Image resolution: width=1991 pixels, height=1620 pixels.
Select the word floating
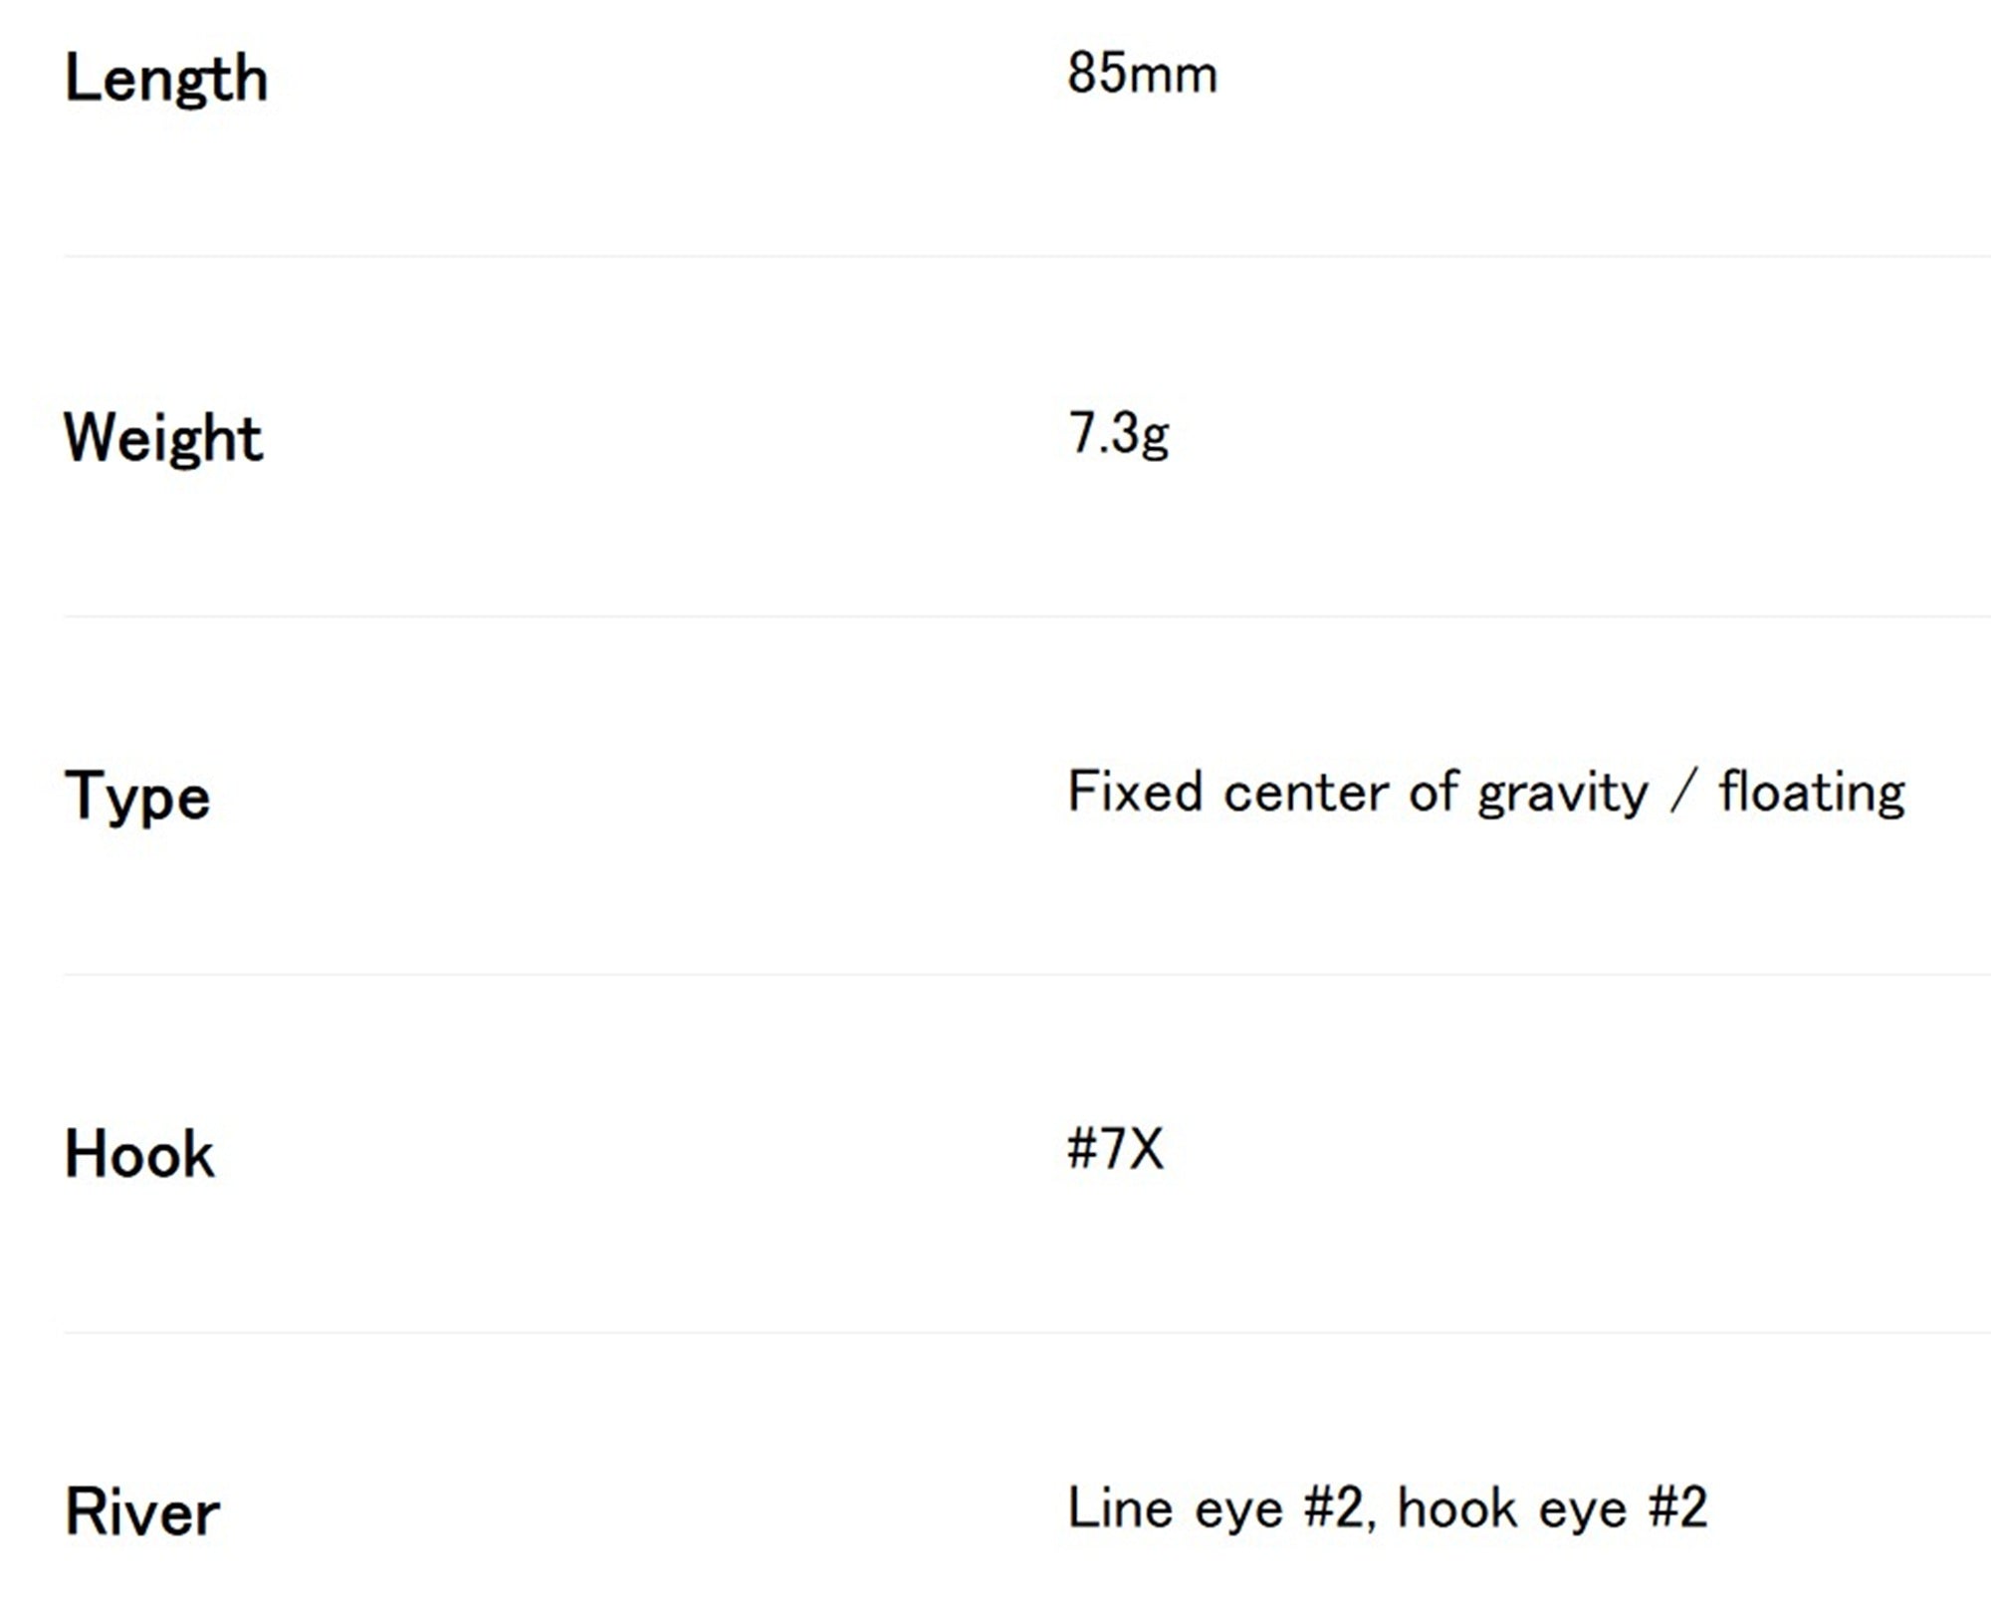coord(1812,794)
